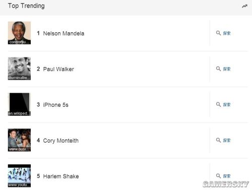Click the trending arrow icon in header
The width and height of the screenshot is (252, 190).
244,6
